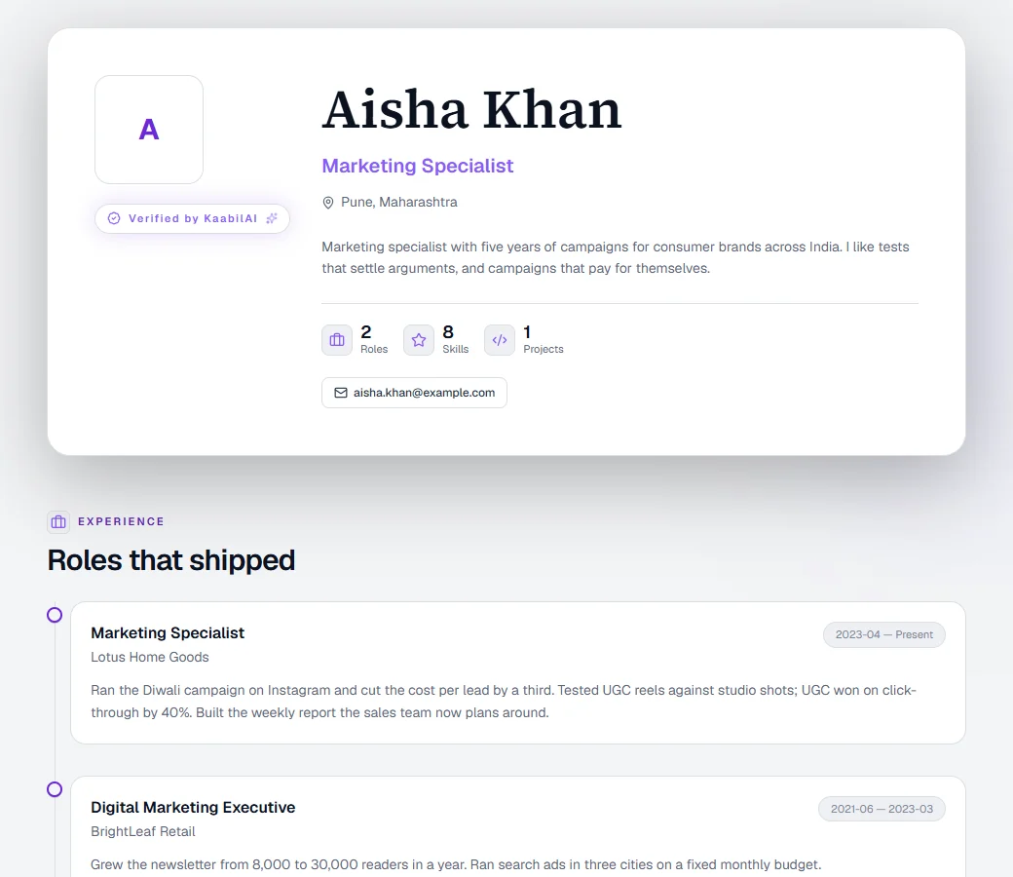Click the Projects stat label
The height and width of the screenshot is (877, 1013).
544,349
